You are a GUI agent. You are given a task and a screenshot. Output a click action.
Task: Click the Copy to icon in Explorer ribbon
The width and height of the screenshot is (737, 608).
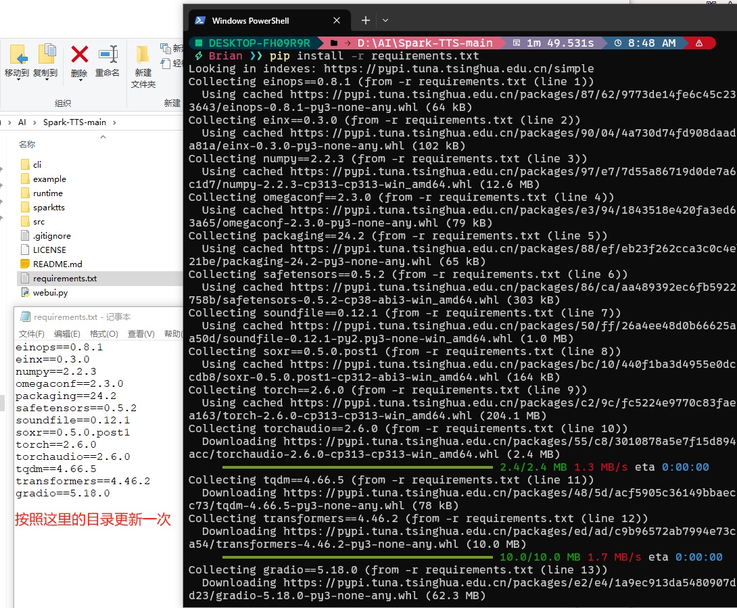47,53
